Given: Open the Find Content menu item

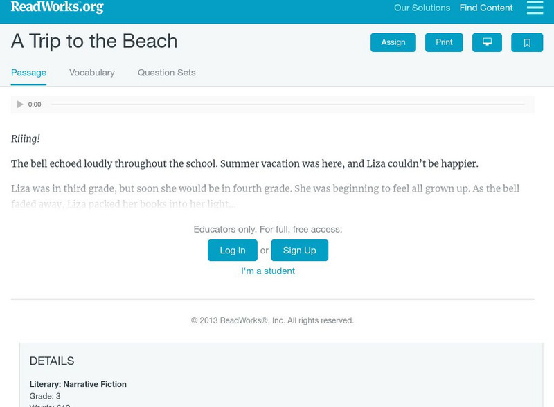Looking at the screenshot, I should (x=486, y=8).
